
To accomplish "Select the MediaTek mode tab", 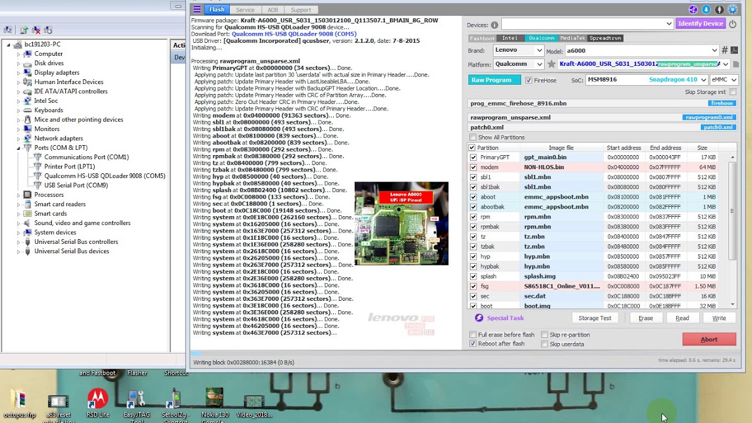I will coord(572,38).
